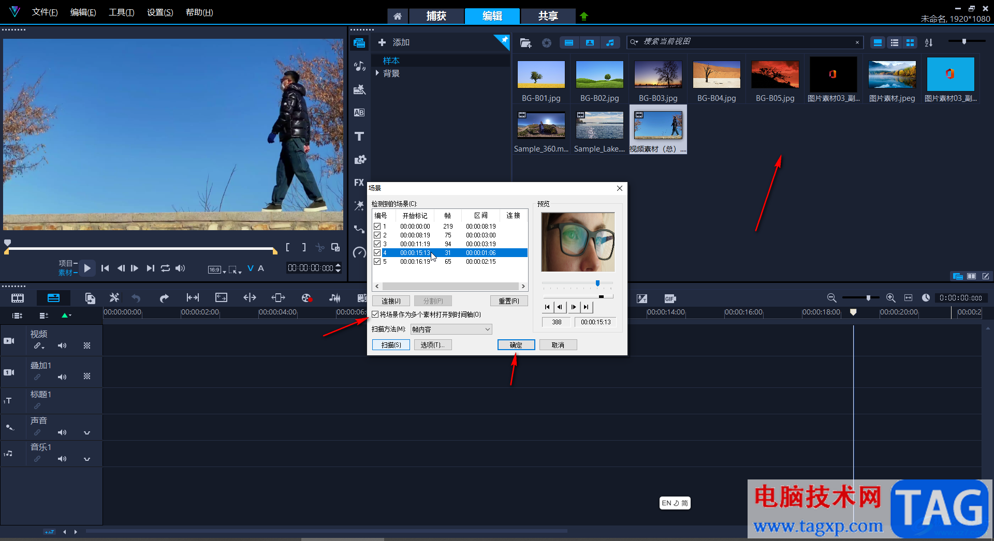The image size is (994, 541).
Task: Switch to the 共享 tab
Action: coord(548,16)
